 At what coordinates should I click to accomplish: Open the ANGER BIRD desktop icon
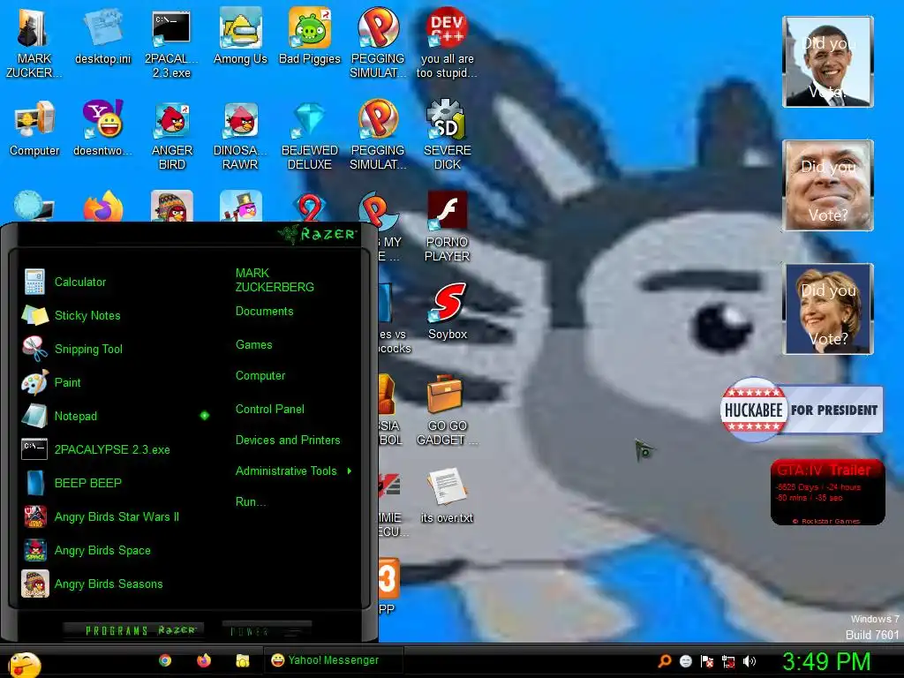click(x=172, y=135)
